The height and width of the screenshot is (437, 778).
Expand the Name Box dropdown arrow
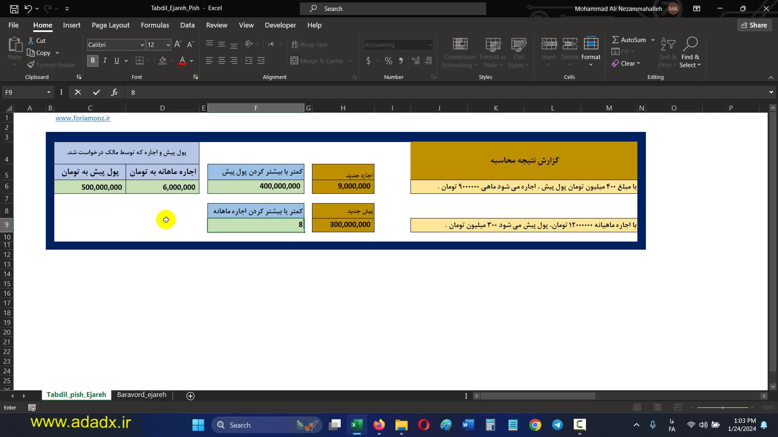pos(49,92)
